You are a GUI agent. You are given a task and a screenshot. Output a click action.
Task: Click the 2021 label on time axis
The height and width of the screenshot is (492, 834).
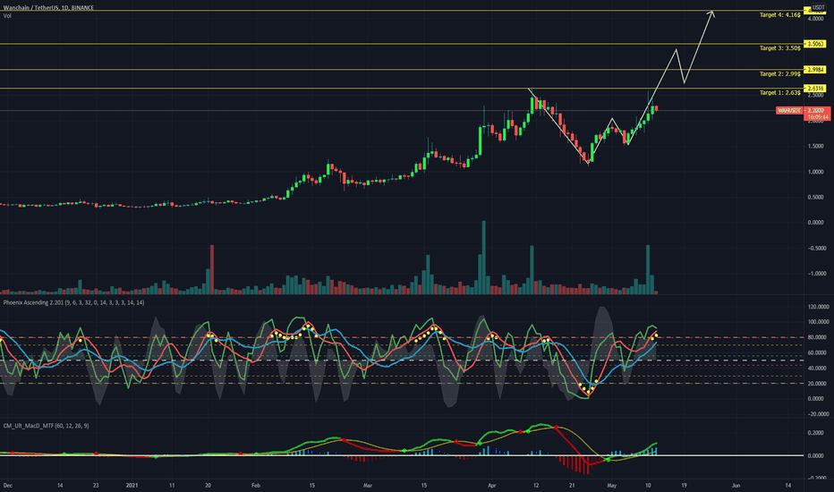[x=132, y=486]
